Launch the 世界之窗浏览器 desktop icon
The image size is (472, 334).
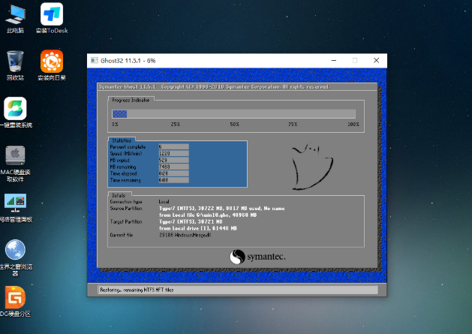point(15,257)
